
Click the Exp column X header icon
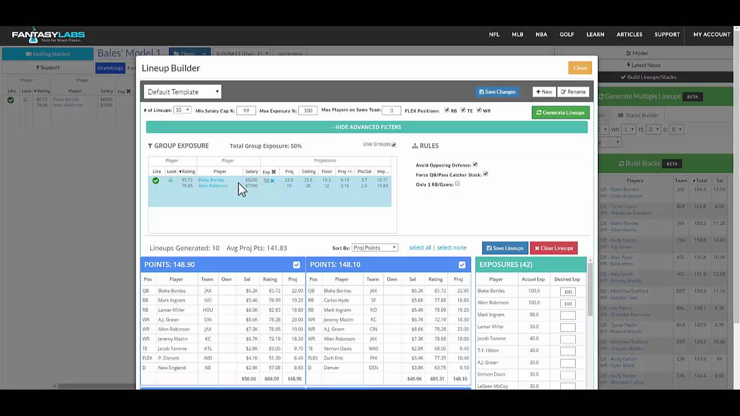click(x=273, y=172)
